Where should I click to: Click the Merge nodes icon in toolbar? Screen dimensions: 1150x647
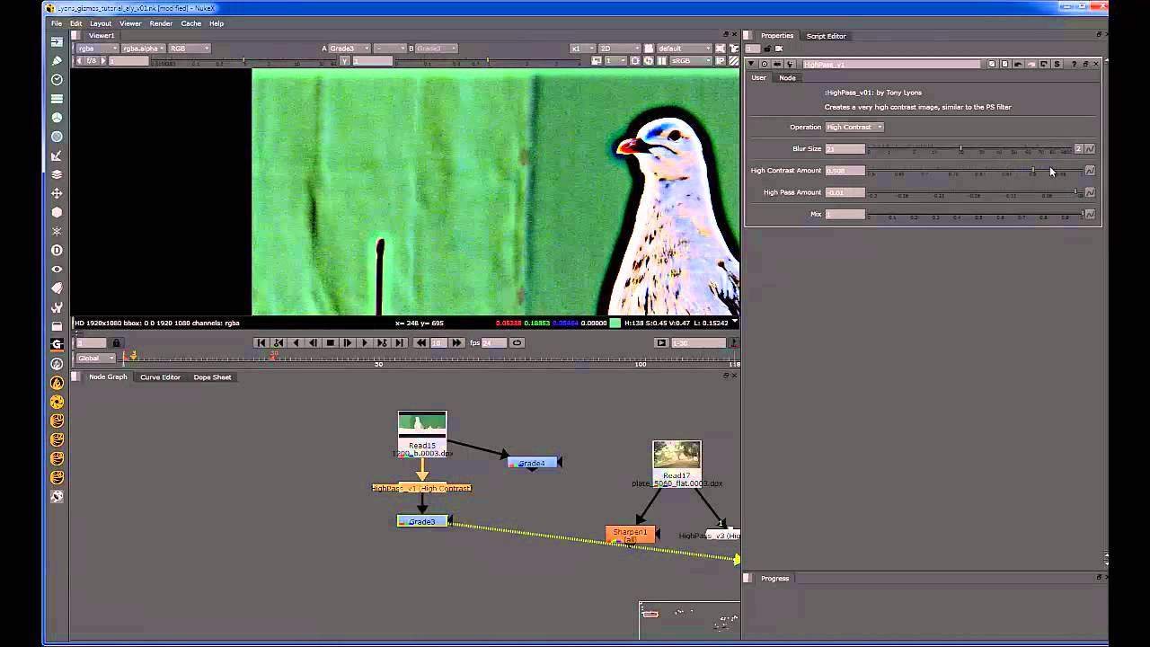click(x=57, y=174)
